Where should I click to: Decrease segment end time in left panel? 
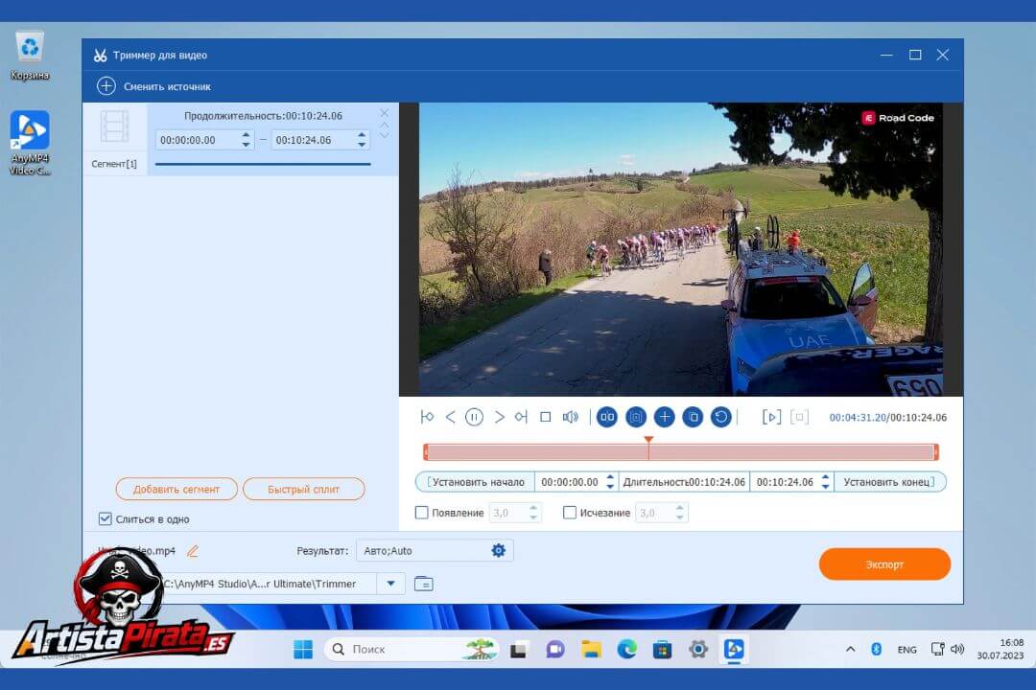(362, 144)
